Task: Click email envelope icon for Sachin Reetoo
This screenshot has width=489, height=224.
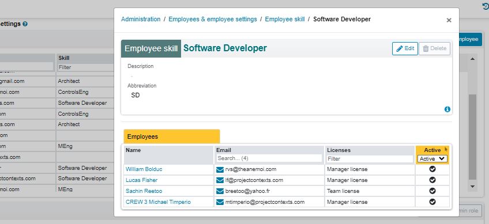Action: tap(220, 191)
